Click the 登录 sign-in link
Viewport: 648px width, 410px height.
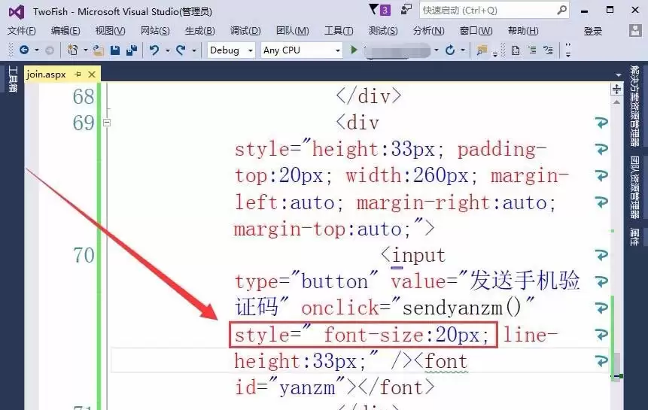(592, 31)
